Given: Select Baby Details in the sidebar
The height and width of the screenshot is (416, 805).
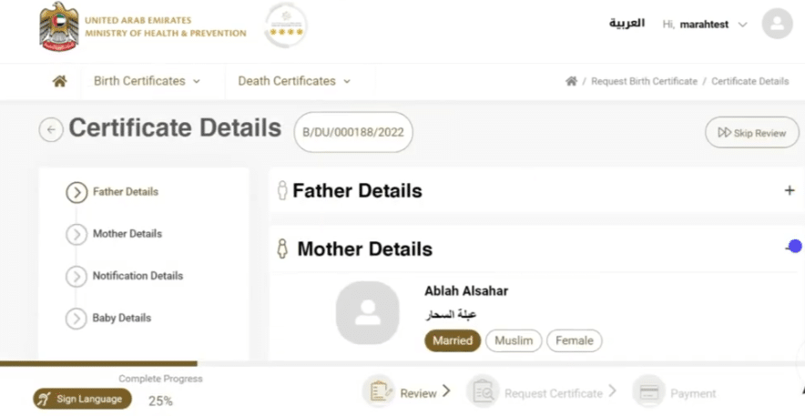Looking at the screenshot, I should (121, 318).
